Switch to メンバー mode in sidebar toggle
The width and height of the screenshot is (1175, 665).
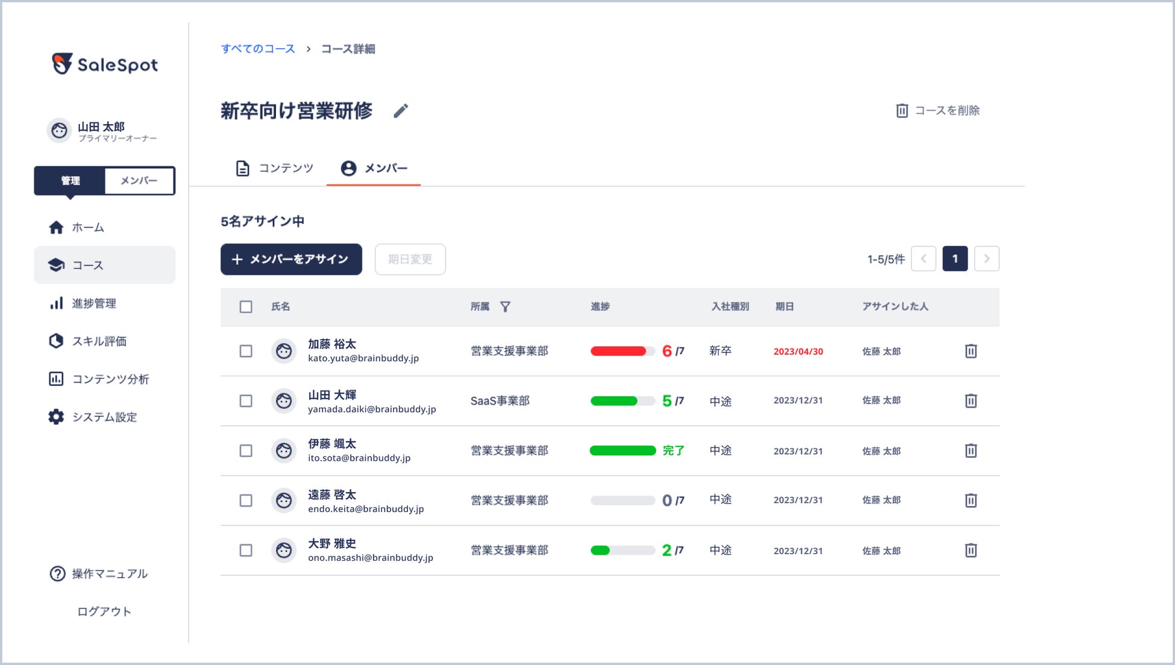point(139,181)
